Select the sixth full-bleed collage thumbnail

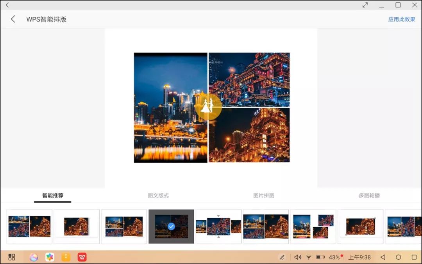point(266,226)
